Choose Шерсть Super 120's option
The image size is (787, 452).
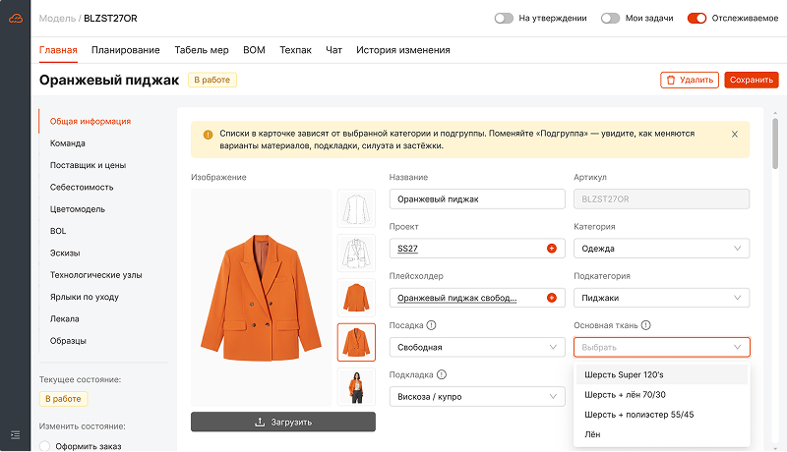click(661, 374)
